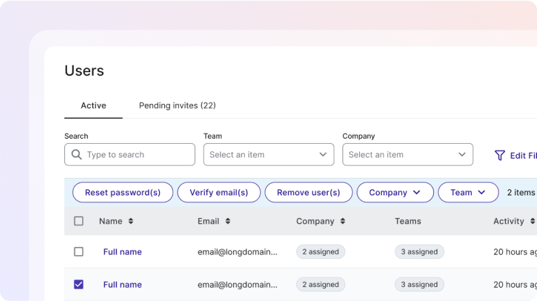
Task: Toggle the select-all header checkbox
Action: point(79,221)
